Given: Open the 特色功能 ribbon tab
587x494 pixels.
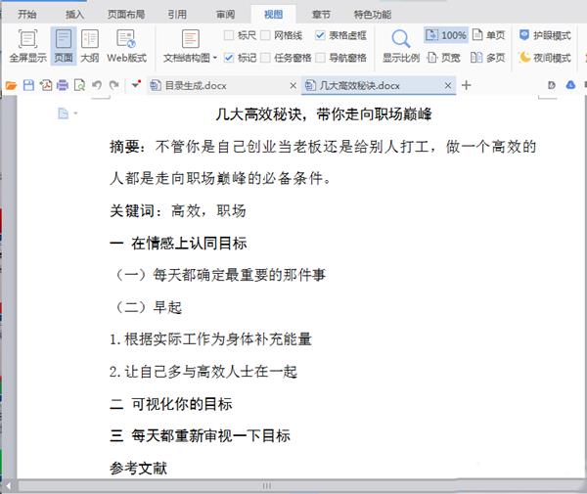Looking at the screenshot, I should point(373,15).
